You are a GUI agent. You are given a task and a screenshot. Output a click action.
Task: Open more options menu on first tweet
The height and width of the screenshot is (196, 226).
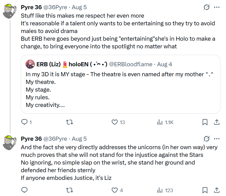coord(217,7)
